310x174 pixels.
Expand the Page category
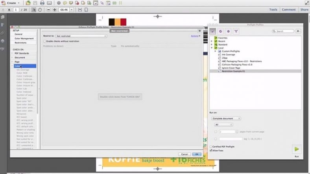pyautogui.click(x=12, y=62)
